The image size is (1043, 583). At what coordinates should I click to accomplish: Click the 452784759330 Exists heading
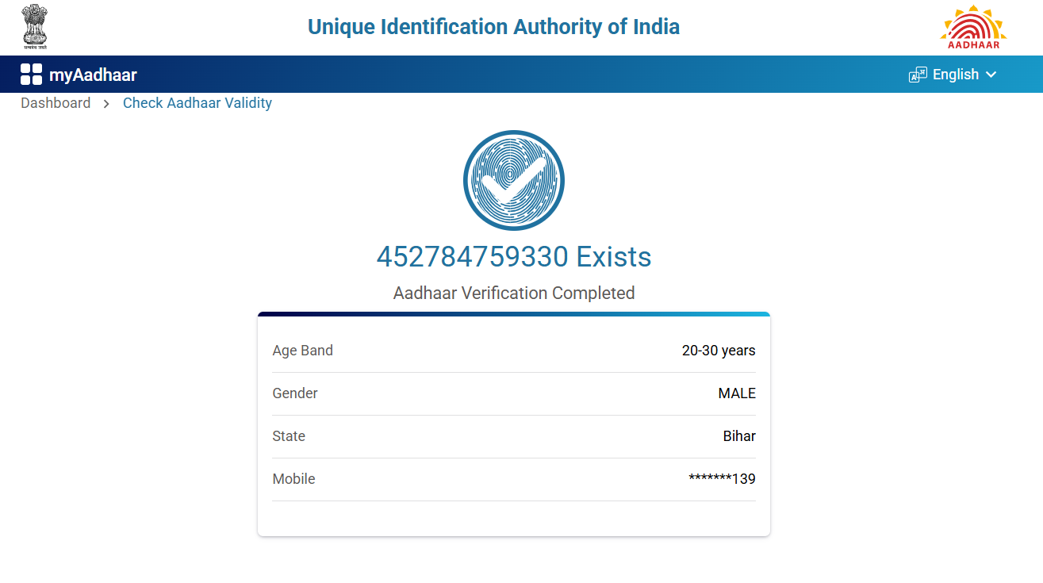click(x=514, y=257)
